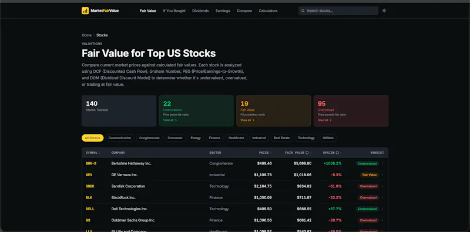This screenshot has width=470, height=232.
Task: View all Overvalued stocks
Action: [325, 120]
